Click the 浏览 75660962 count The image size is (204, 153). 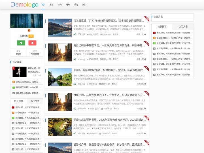coord(35,52)
